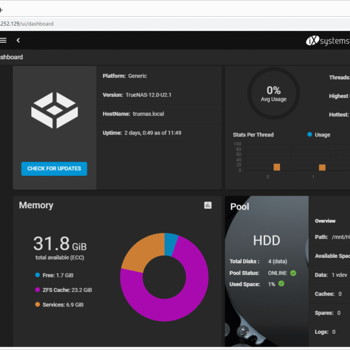Click the Dashboard breadcrumb title
This screenshot has height=350, width=350.
[x=11, y=57]
